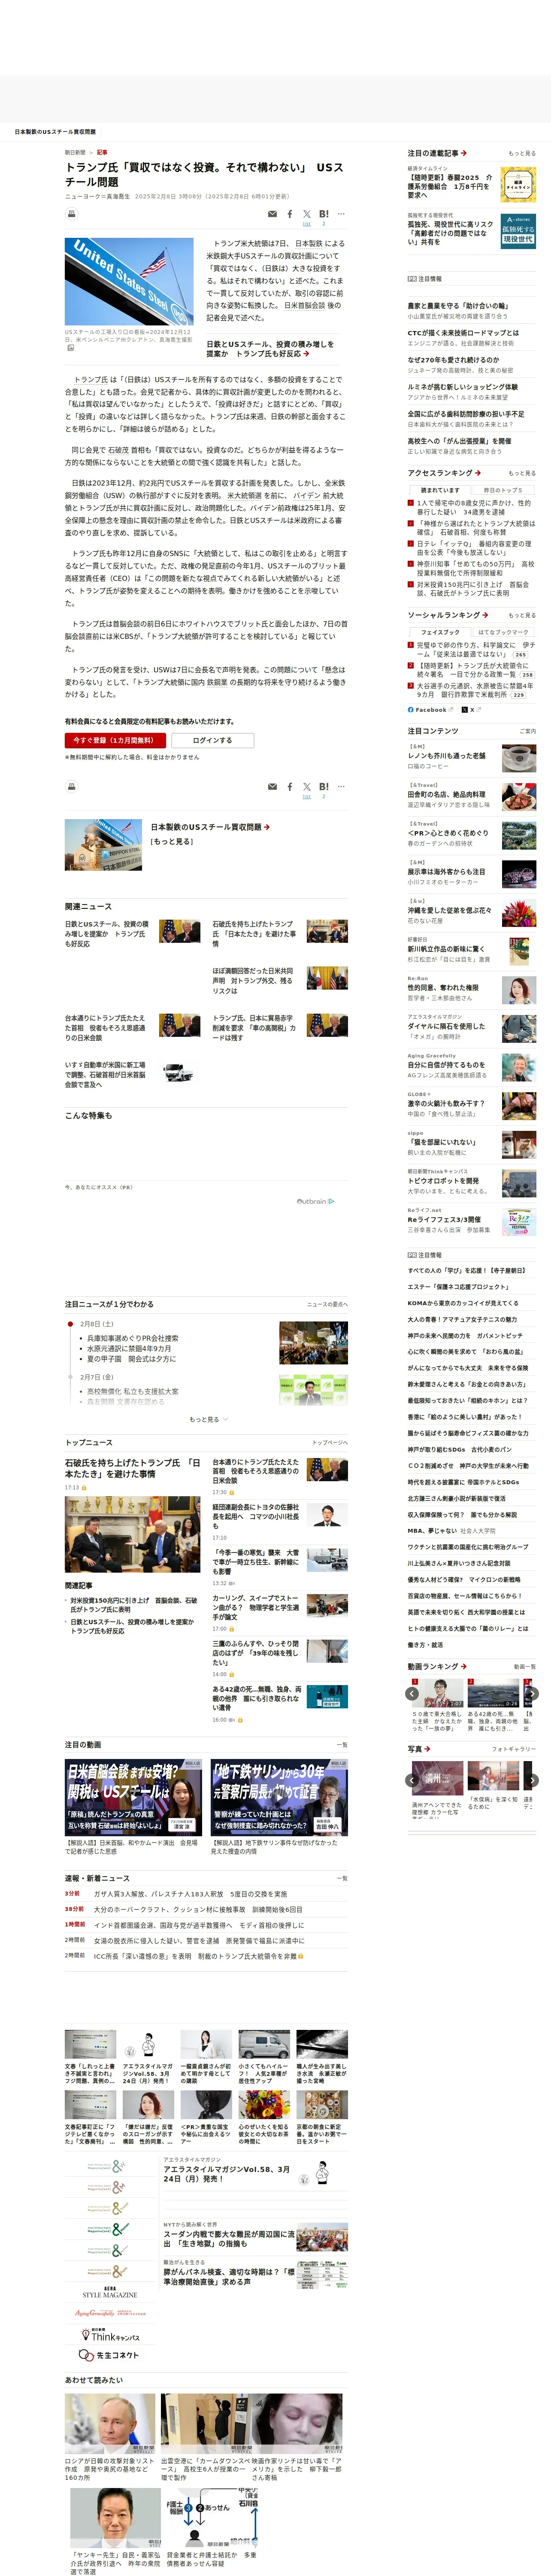Open social ranking item 完璧ゆで卵の作り方

pos(475,650)
